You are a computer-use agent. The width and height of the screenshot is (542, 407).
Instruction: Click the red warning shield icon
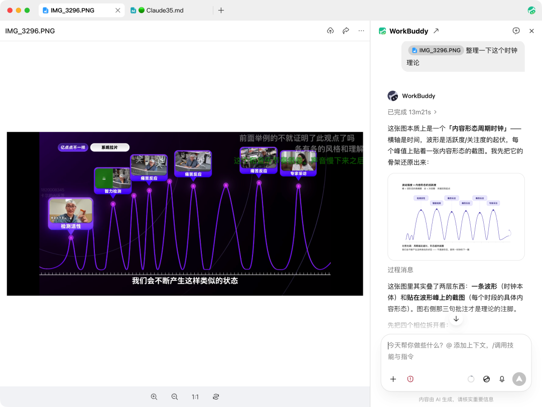411,379
